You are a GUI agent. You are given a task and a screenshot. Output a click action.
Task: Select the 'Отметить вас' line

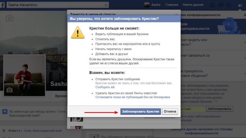pyautogui.click(x=105, y=39)
